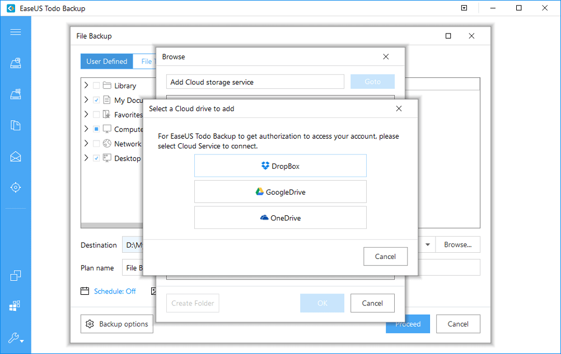The image size is (561, 354).
Task: Open Clone sidebar icon
Action: tap(15, 275)
